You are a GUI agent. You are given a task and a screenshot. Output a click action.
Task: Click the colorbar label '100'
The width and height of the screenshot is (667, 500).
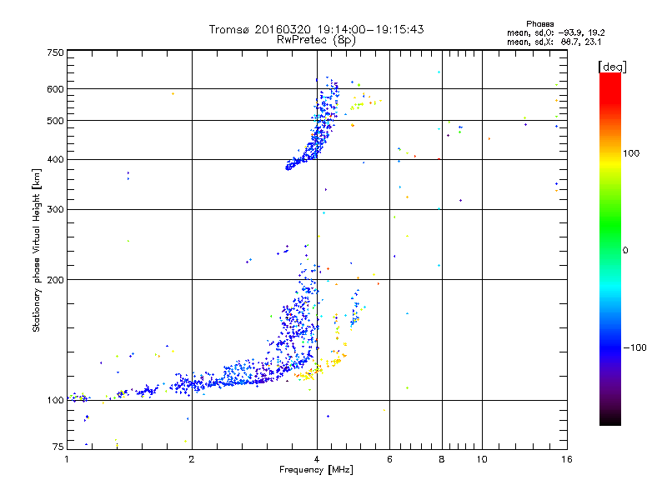click(x=631, y=153)
